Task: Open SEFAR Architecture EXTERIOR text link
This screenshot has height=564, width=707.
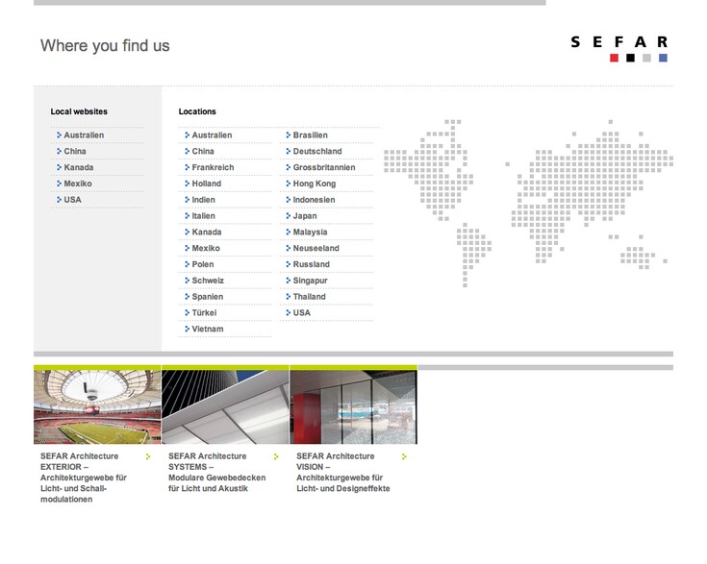Action: point(84,478)
